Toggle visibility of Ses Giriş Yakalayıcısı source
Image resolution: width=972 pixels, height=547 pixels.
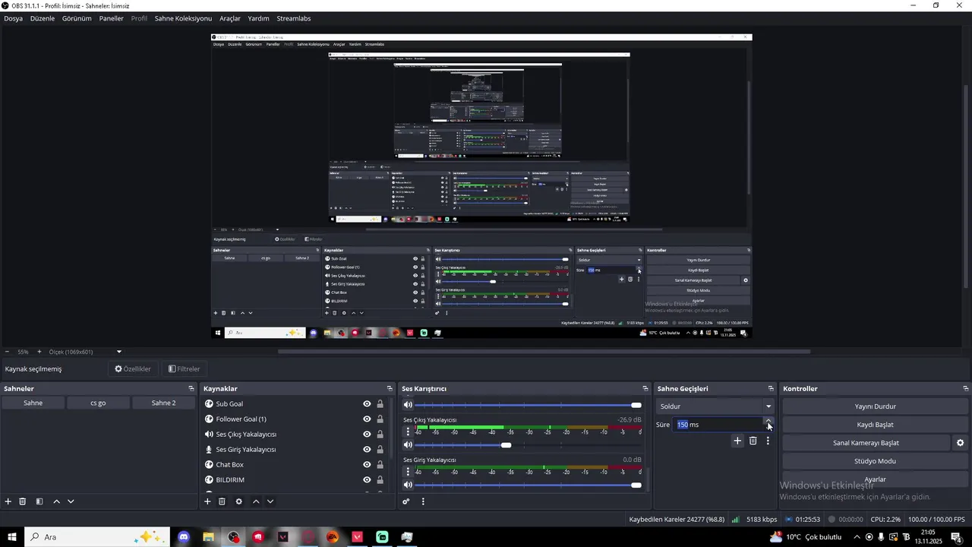367,450
